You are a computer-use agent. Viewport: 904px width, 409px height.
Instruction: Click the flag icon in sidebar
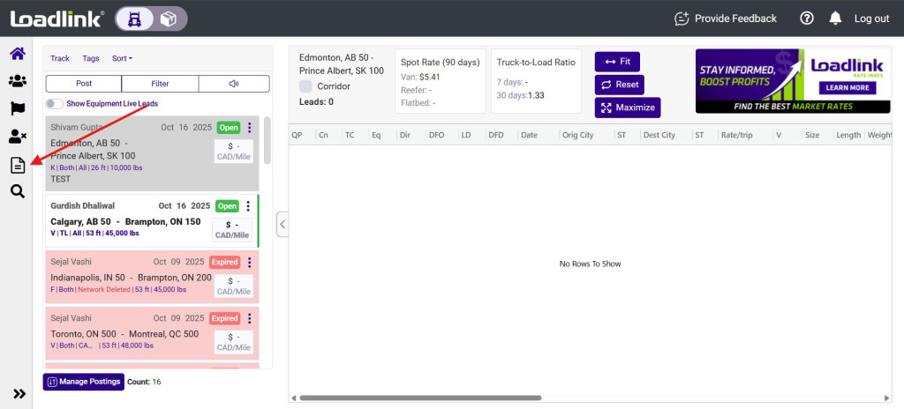pyautogui.click(x=17, y=108)
